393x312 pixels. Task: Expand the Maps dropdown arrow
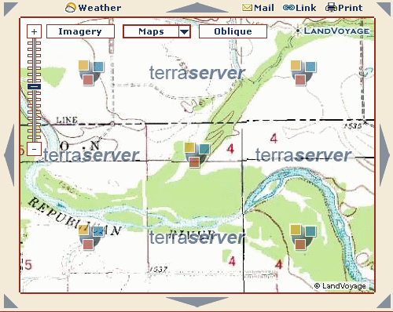click(x=184, y=31)
